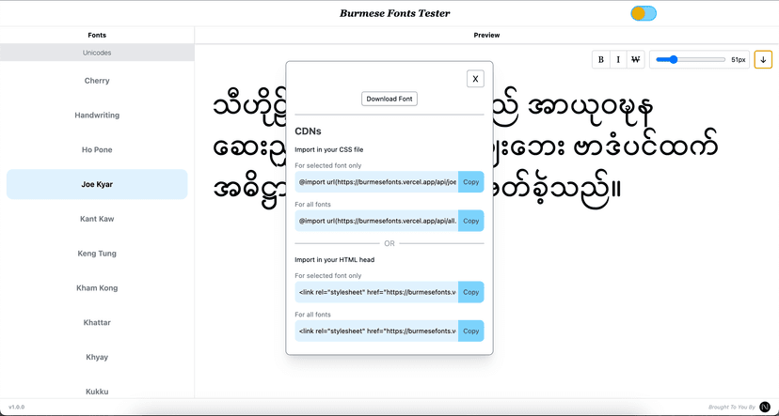Click the HTML selected-font link field
This screenshot has width=779, height=416.
[376, 292]
